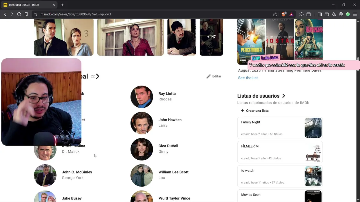Click the Editar cast button

point(214,76)
